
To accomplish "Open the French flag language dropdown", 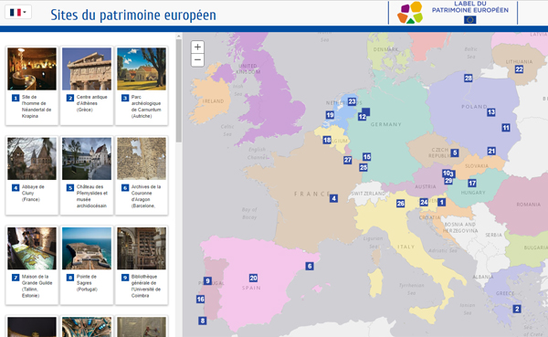I will (18, 12).
